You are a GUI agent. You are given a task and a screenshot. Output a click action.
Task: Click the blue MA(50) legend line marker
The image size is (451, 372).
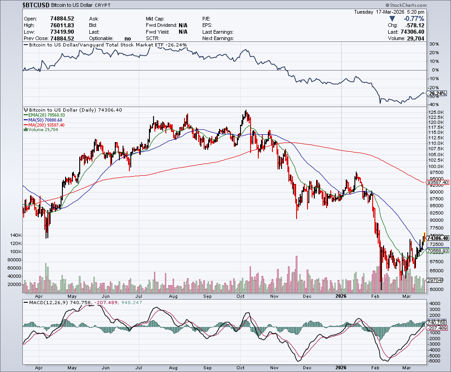[26, 120]
